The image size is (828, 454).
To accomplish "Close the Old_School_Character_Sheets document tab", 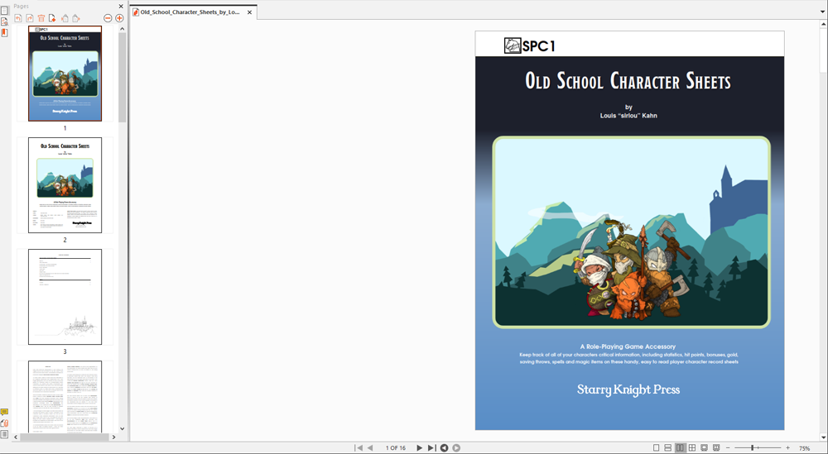I will coord(249,12).
